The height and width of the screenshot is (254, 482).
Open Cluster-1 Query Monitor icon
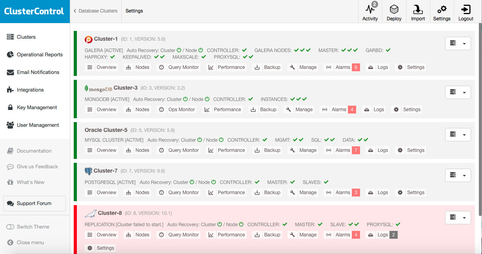161,67
